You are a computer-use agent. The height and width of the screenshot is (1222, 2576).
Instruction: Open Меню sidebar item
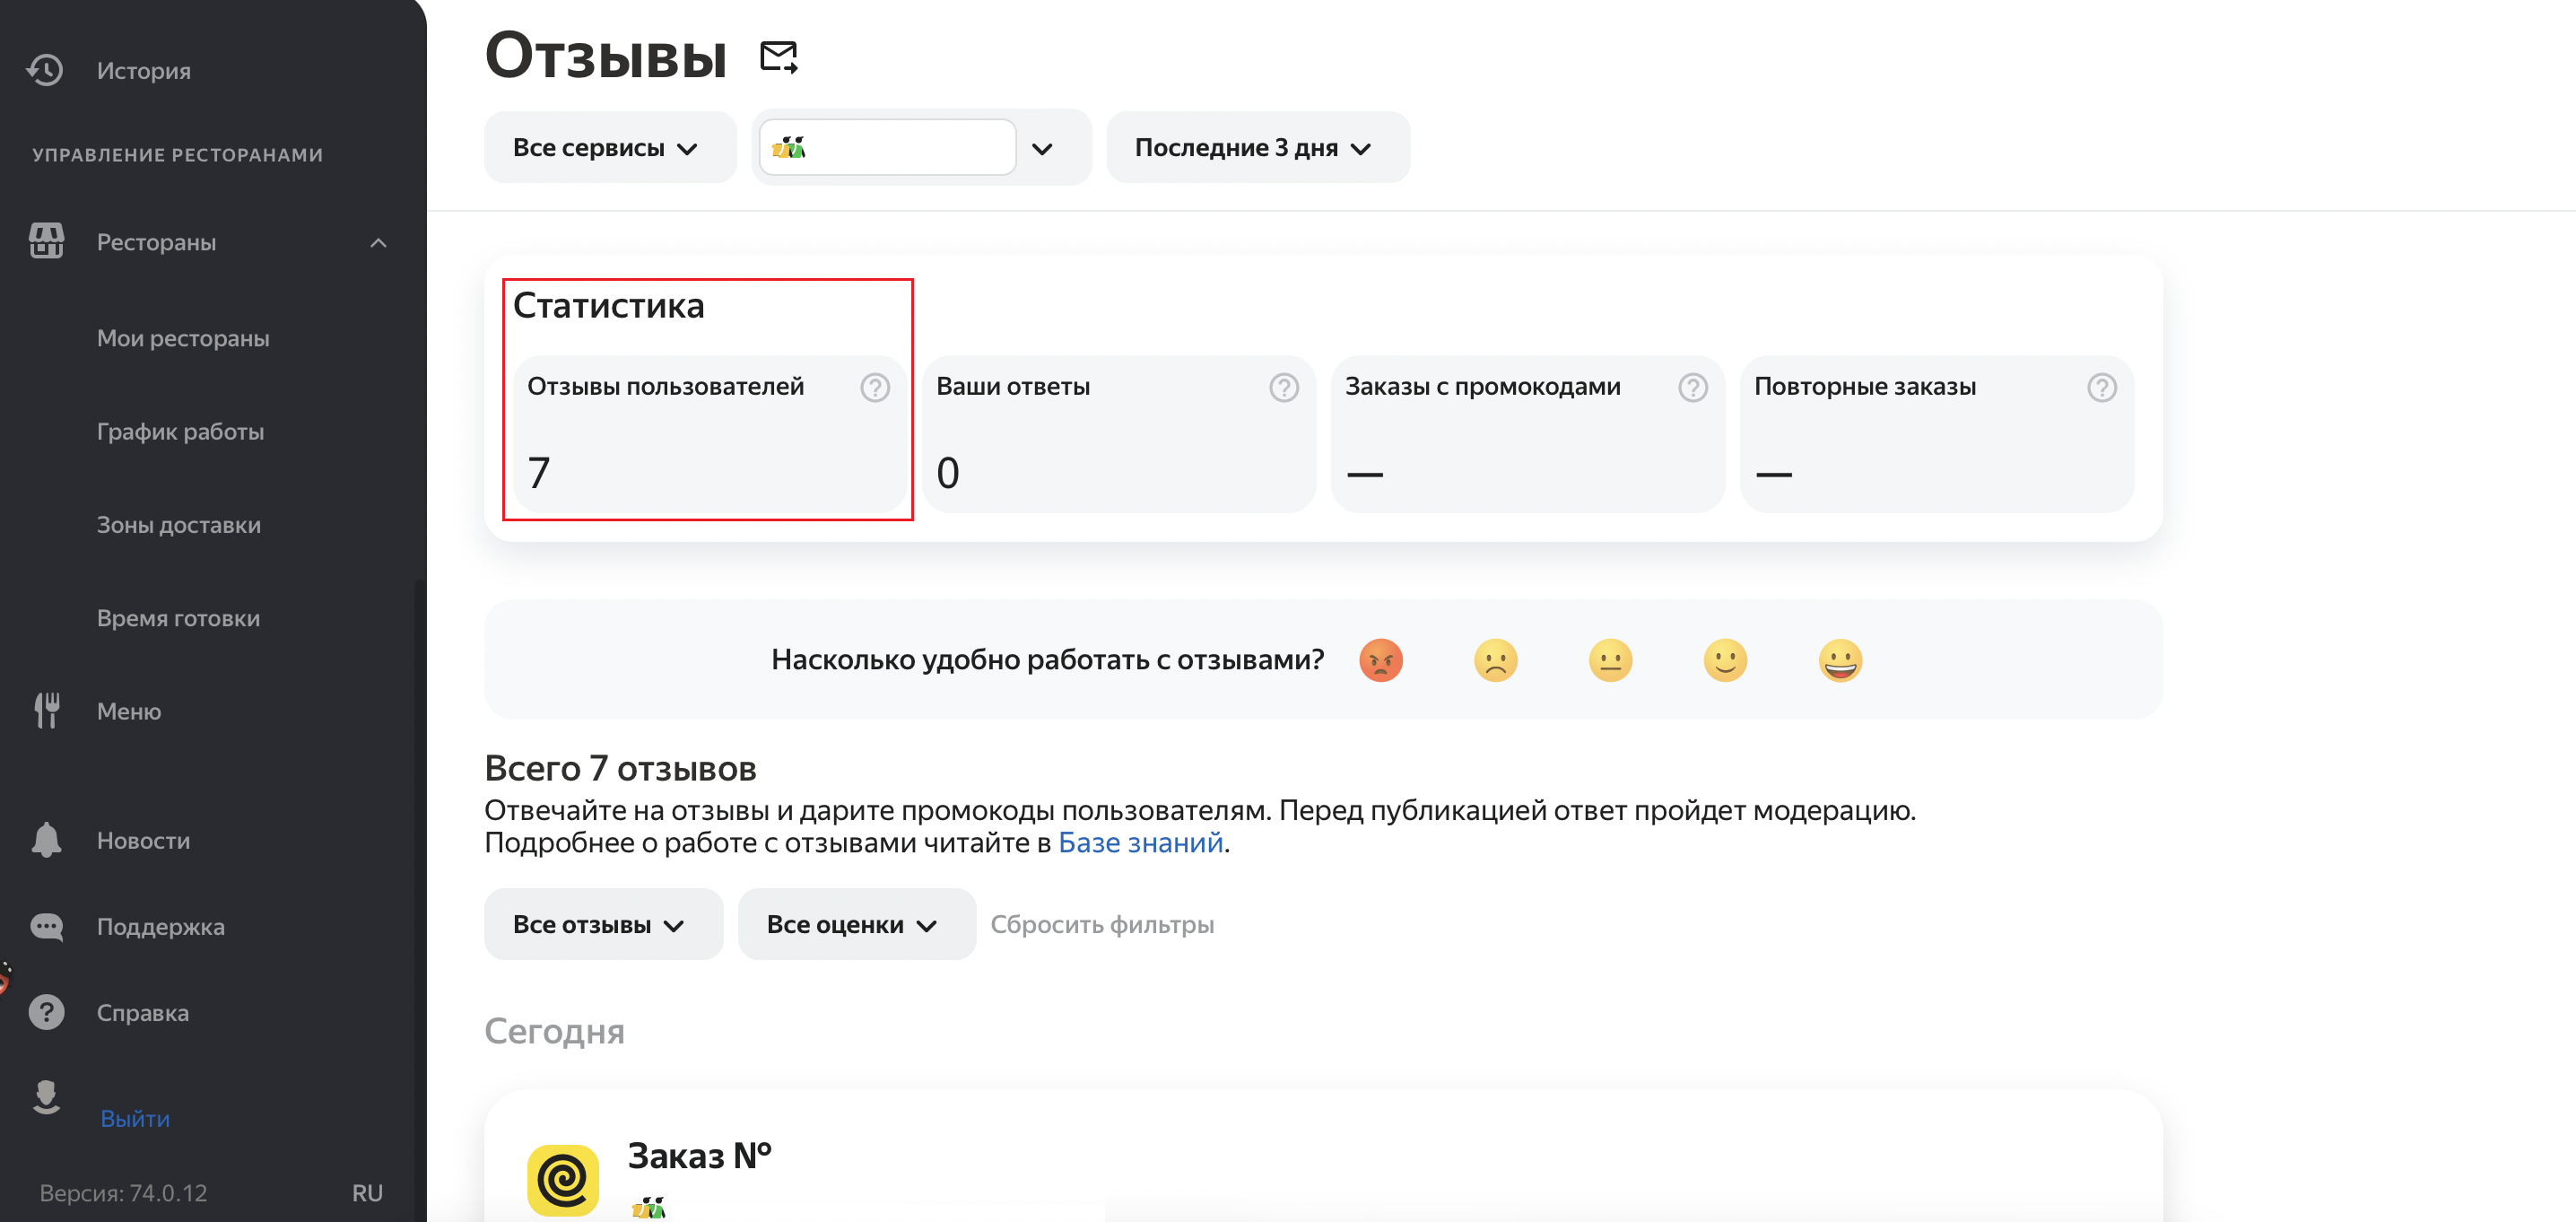[x=129, y=711]
